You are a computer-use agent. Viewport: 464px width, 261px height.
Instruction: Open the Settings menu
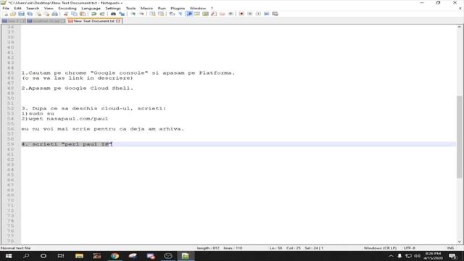[x=113, y=8]
